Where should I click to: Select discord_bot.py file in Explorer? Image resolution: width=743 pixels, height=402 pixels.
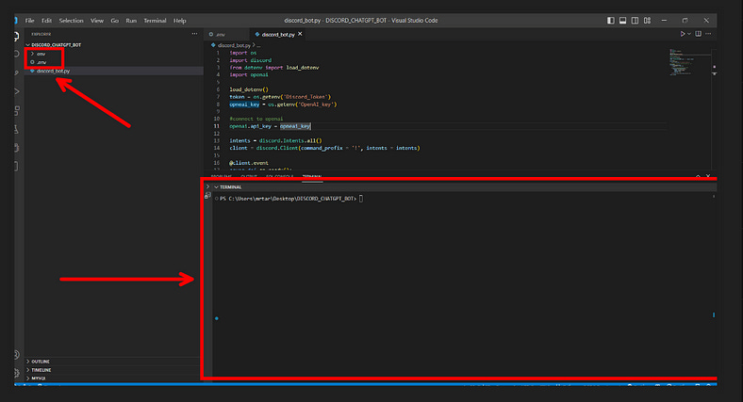[114, 71]
